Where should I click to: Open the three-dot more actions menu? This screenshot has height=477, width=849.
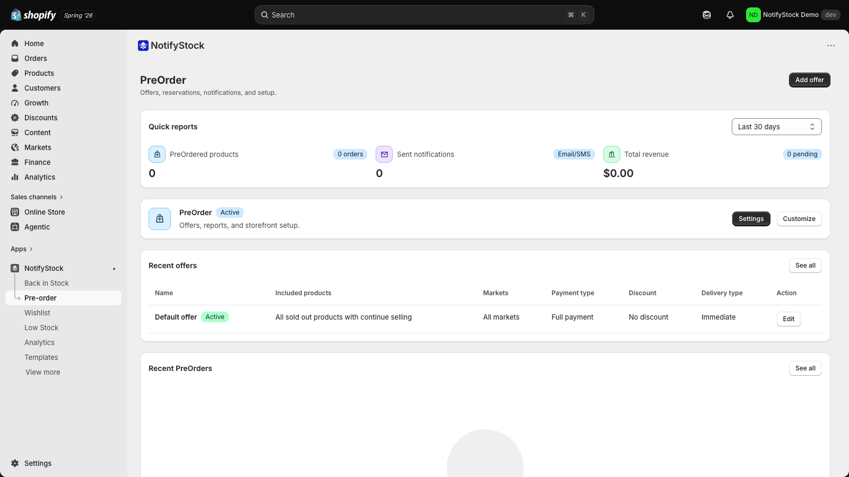(x=831, y=46)
